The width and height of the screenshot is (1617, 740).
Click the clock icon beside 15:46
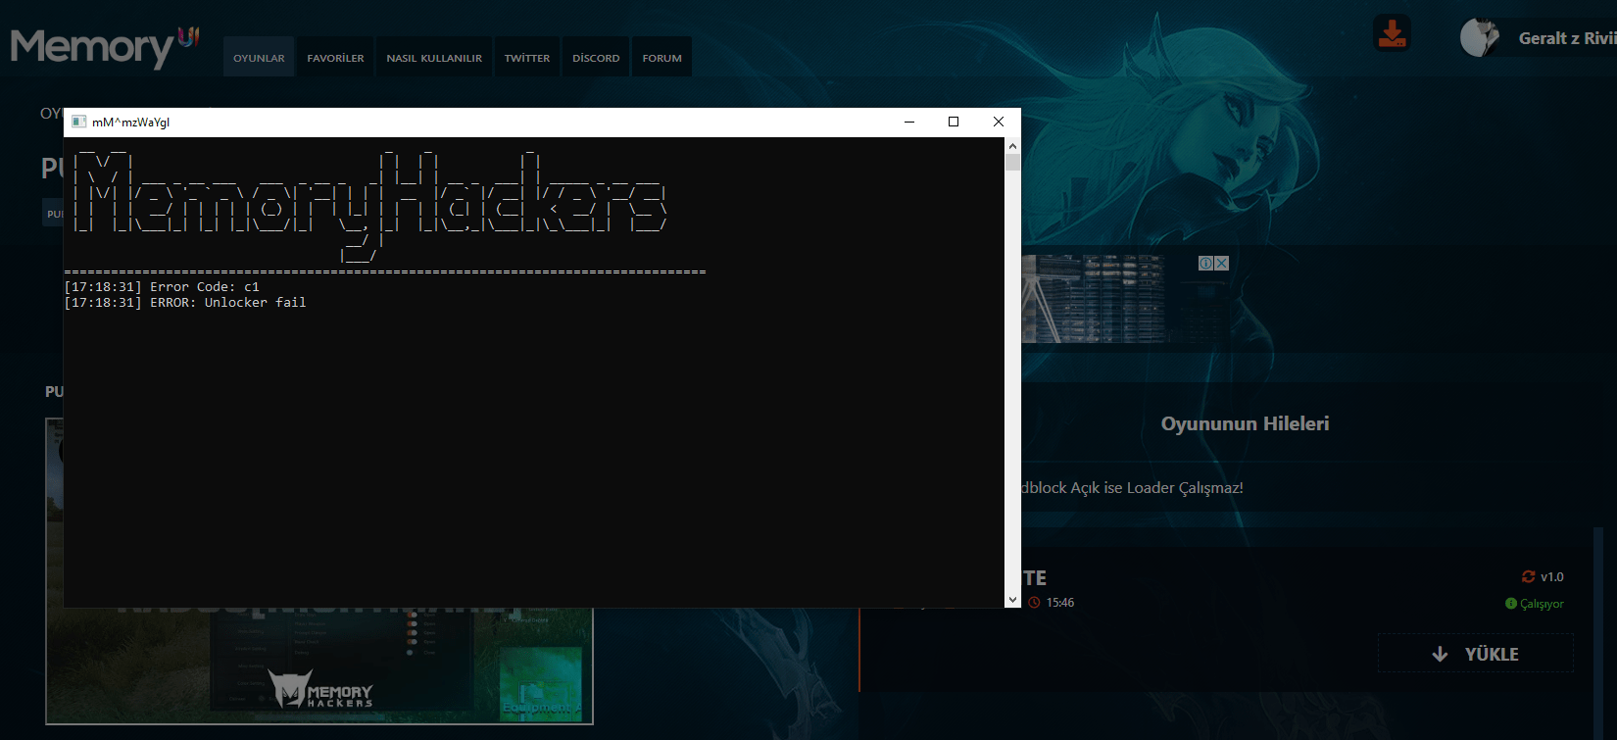click(1034, 602)
